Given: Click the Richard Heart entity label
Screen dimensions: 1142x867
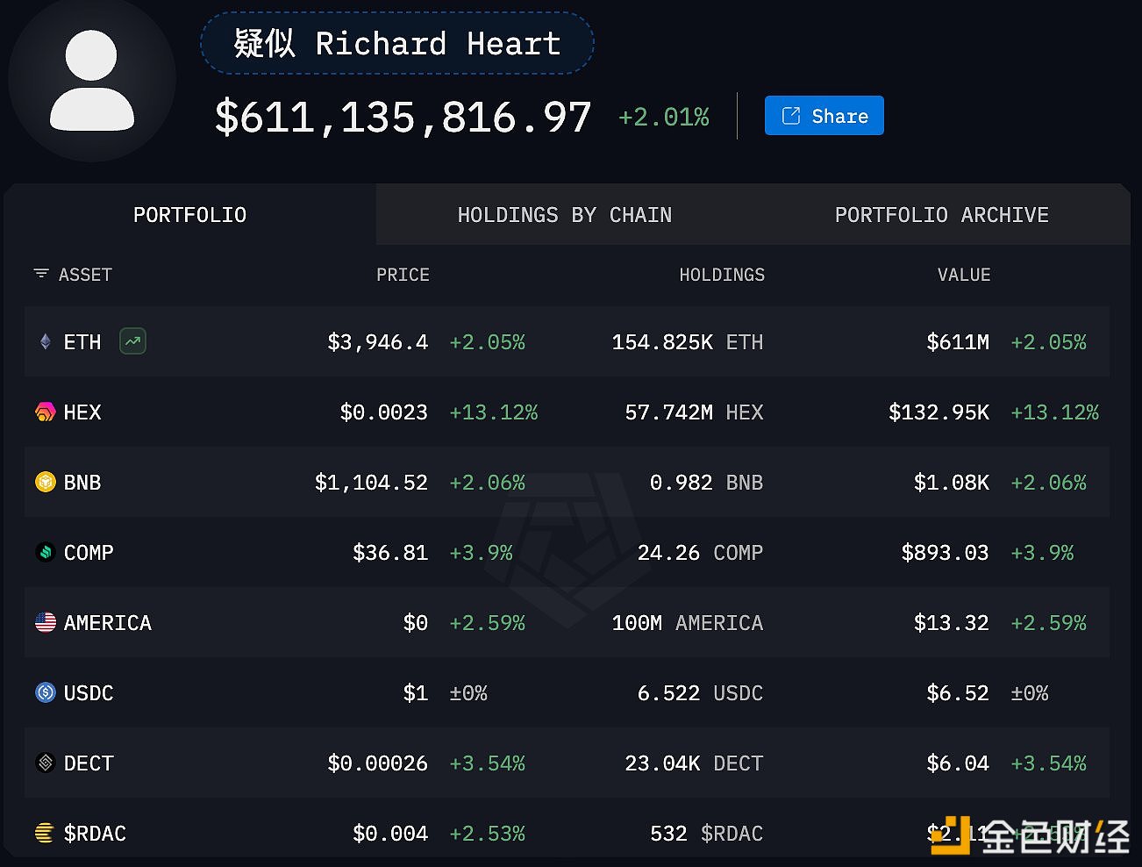Looking at the screenshot, I should click(397, 43).
